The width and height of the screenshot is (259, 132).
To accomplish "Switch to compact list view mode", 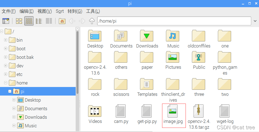I will (39, 21).
